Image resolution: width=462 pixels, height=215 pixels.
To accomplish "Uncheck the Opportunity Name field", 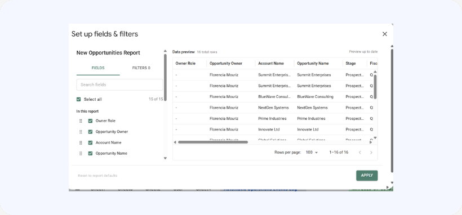I will [x=91, y=154].
